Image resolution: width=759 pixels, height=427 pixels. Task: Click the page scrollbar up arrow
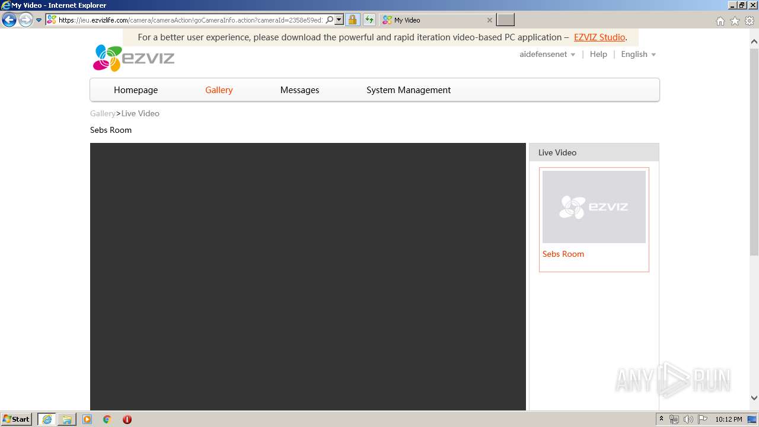[x=754, y=42]
